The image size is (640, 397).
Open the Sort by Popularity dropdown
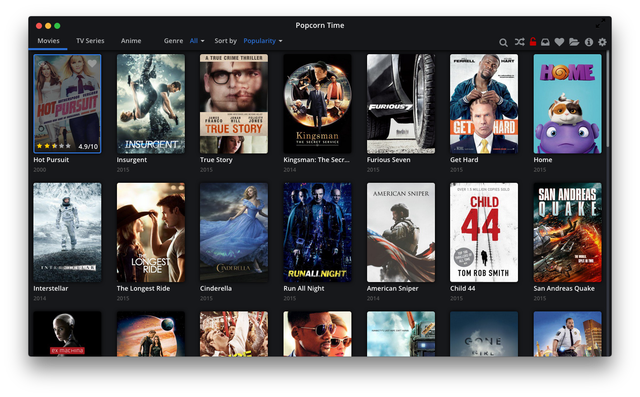[263, 41]
